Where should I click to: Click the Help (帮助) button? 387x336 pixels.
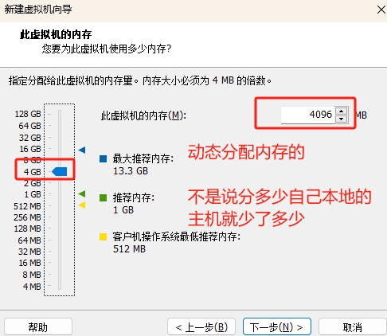[x=38, y=327]
